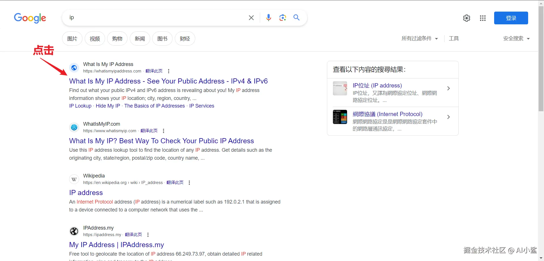Viewport: 544px width, 261px height.
Task: Open the IP位址 (IP address) related search
Action: tap(377, 85)
